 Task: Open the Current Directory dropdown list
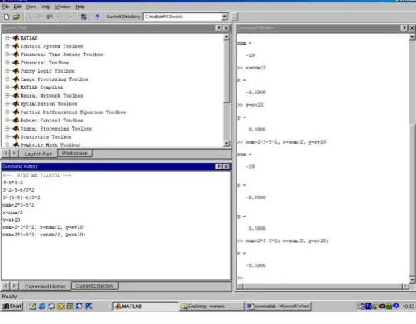(225, 17)
